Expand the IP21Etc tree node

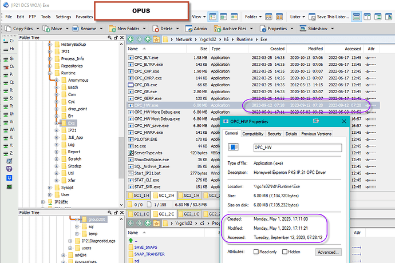(43, 202)
